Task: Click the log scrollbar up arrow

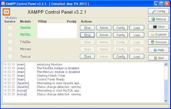Action: 166,64
